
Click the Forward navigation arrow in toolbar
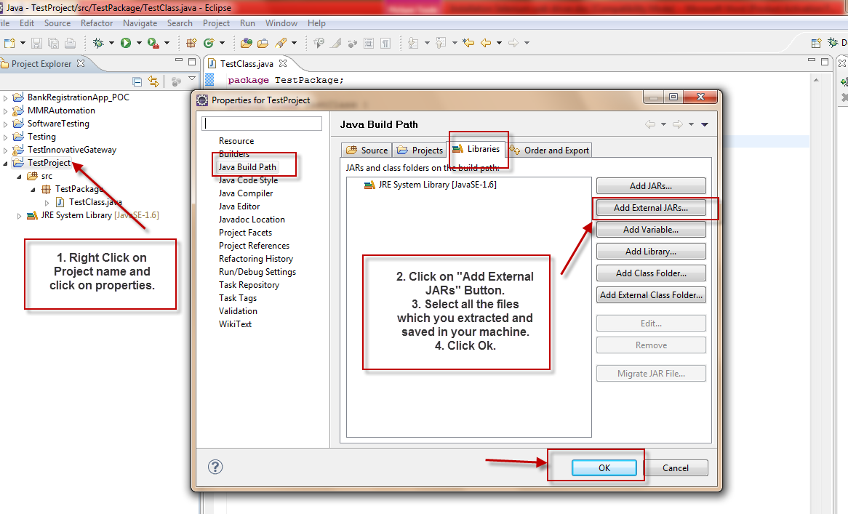click(513, 43)
